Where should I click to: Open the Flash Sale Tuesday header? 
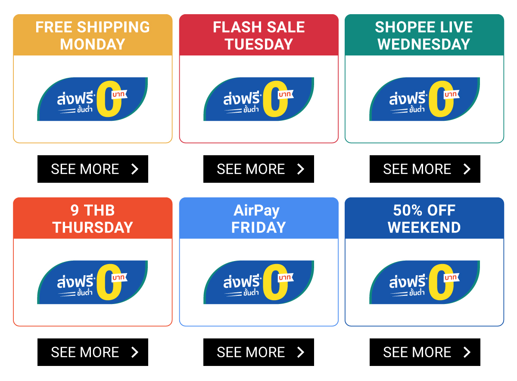pos(258,35)
